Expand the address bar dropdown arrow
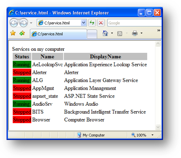181x158 pixels. pyautogui.click(x=84, y=23)
